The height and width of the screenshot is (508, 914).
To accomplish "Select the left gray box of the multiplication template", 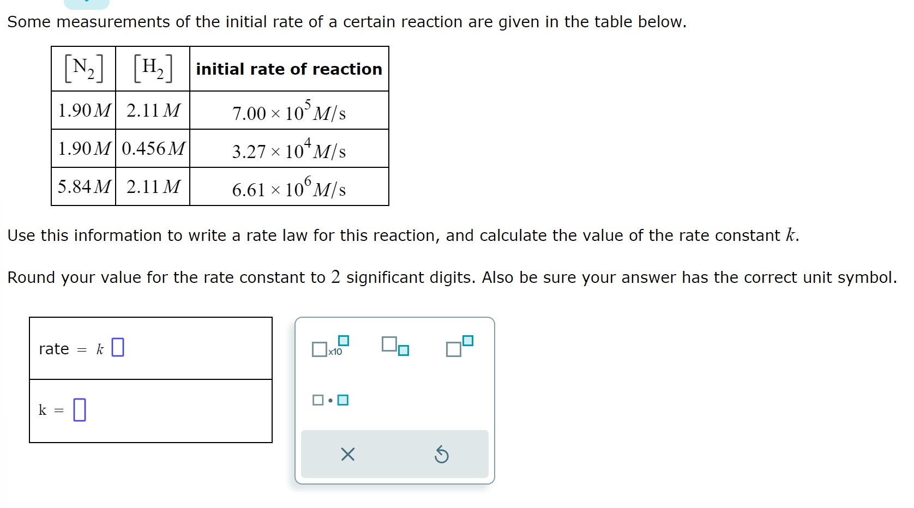I will (317, 401).
